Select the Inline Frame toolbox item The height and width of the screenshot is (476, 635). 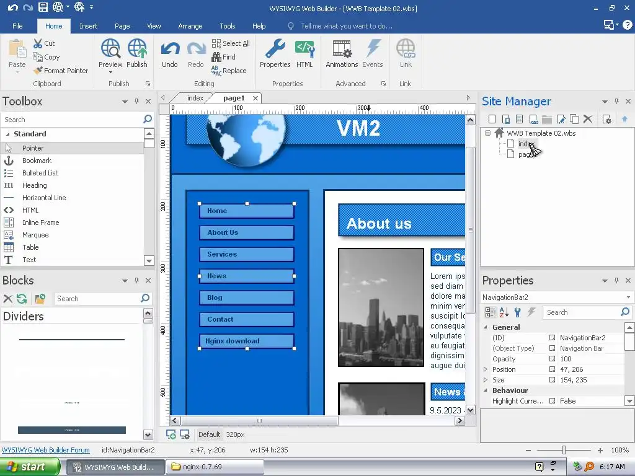(40, 223)
